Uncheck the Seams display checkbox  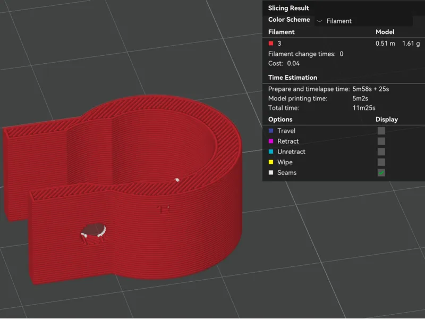[x=381, y=172]
